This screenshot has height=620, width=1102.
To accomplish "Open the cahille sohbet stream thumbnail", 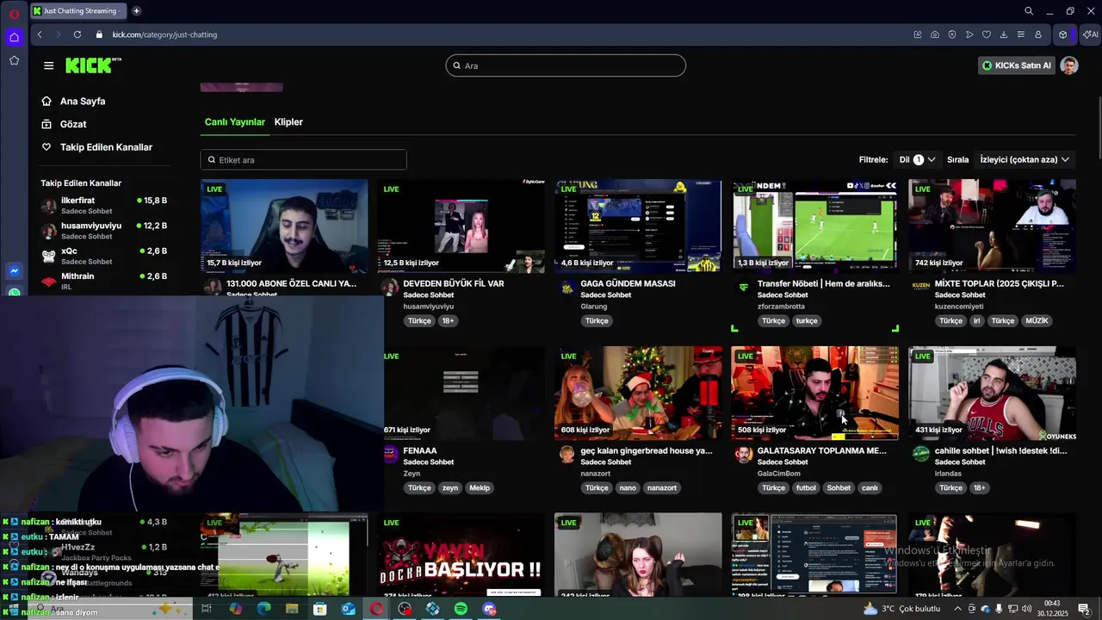I will point(992,394).
